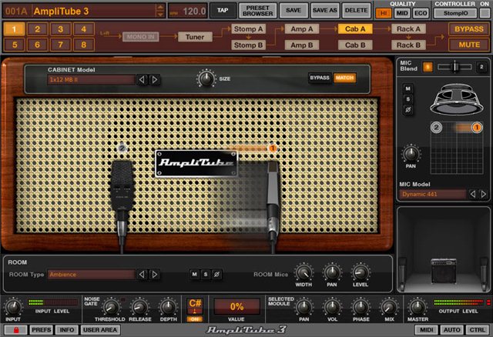Toggle the cabinet MATCH button

click(x=344, y=78)
